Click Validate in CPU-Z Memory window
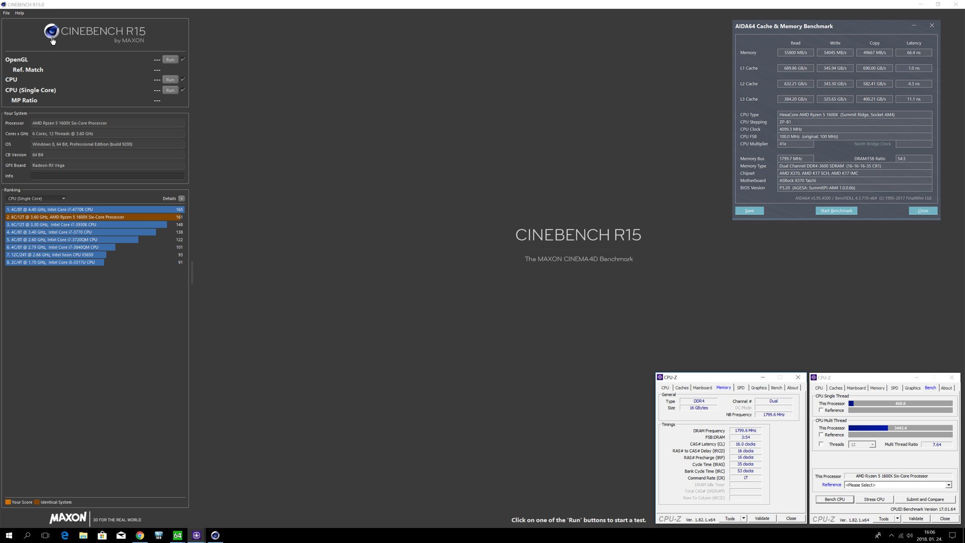Viewport: 965px width, 543px height. (762, 518)
